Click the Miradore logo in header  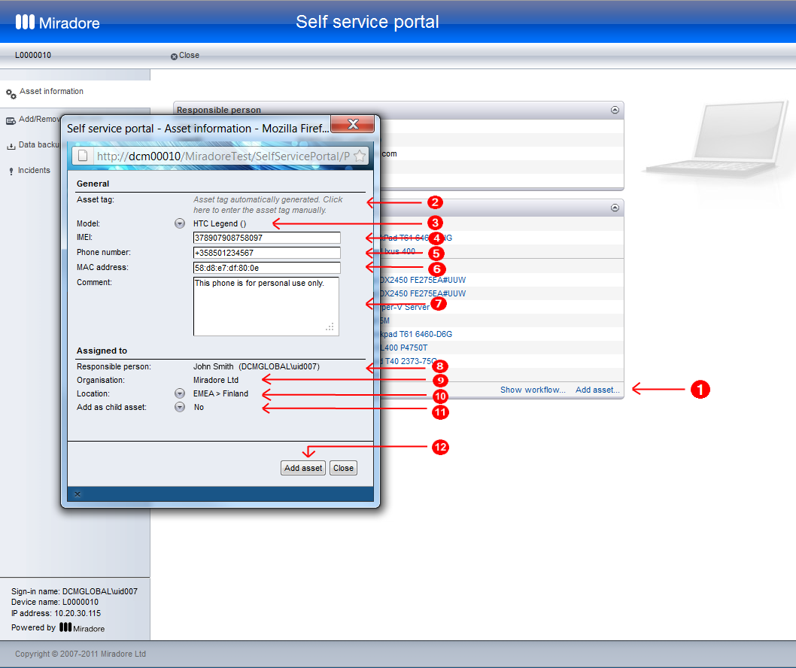pos(57,23)
